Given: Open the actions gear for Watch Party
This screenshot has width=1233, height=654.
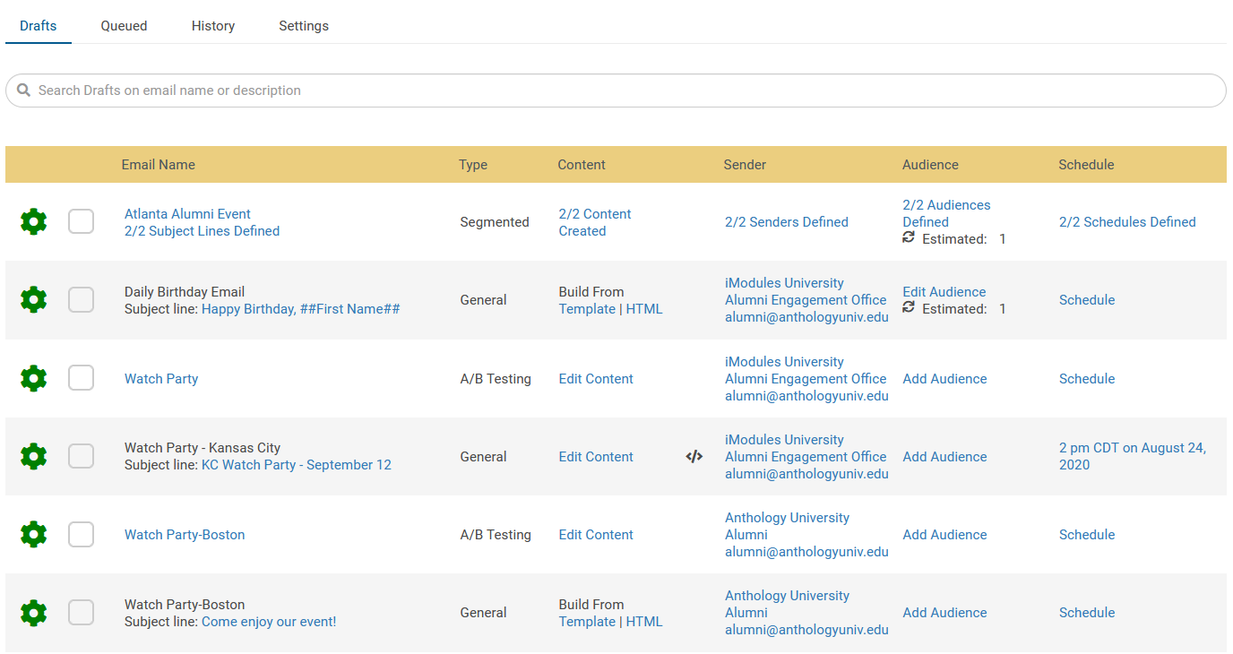Looking at the screenshot, I should click(x=33, y=378).
